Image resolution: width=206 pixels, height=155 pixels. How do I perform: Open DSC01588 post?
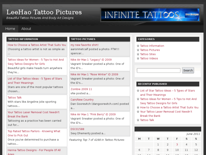(77, 129)
